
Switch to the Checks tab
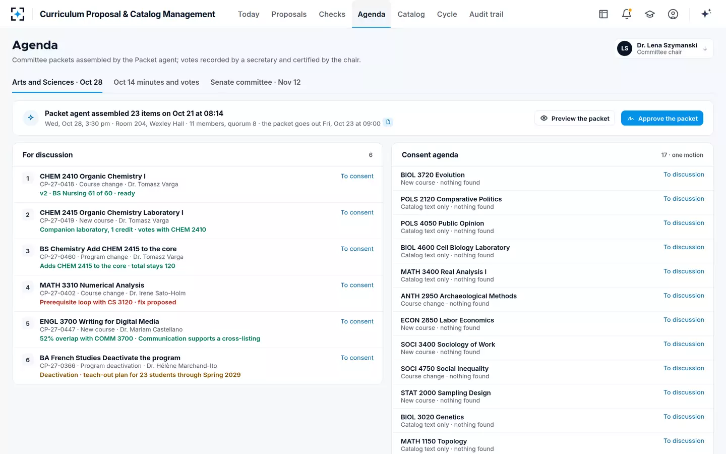(x=332, y=14)
